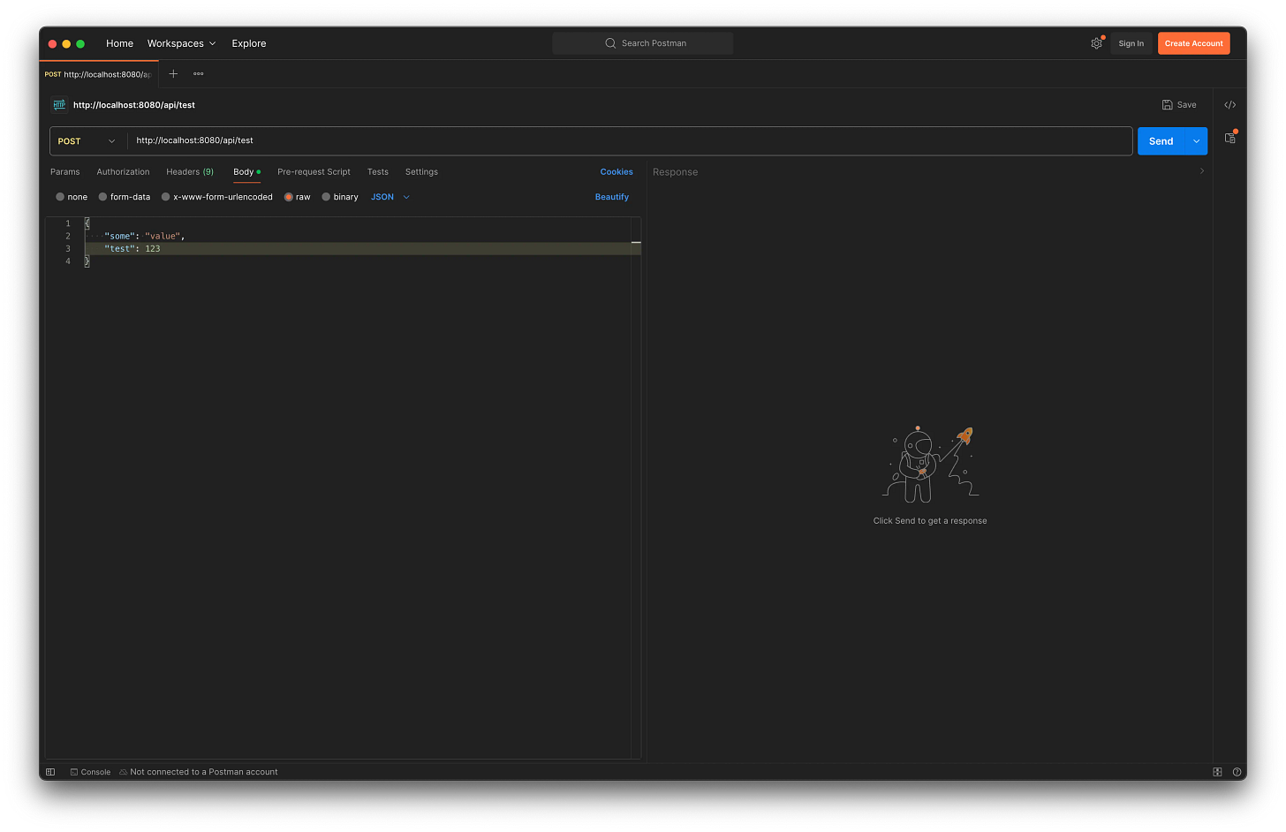1286x832 pixels.
Task: Expand the Send options arrow
Action: 1197,141
